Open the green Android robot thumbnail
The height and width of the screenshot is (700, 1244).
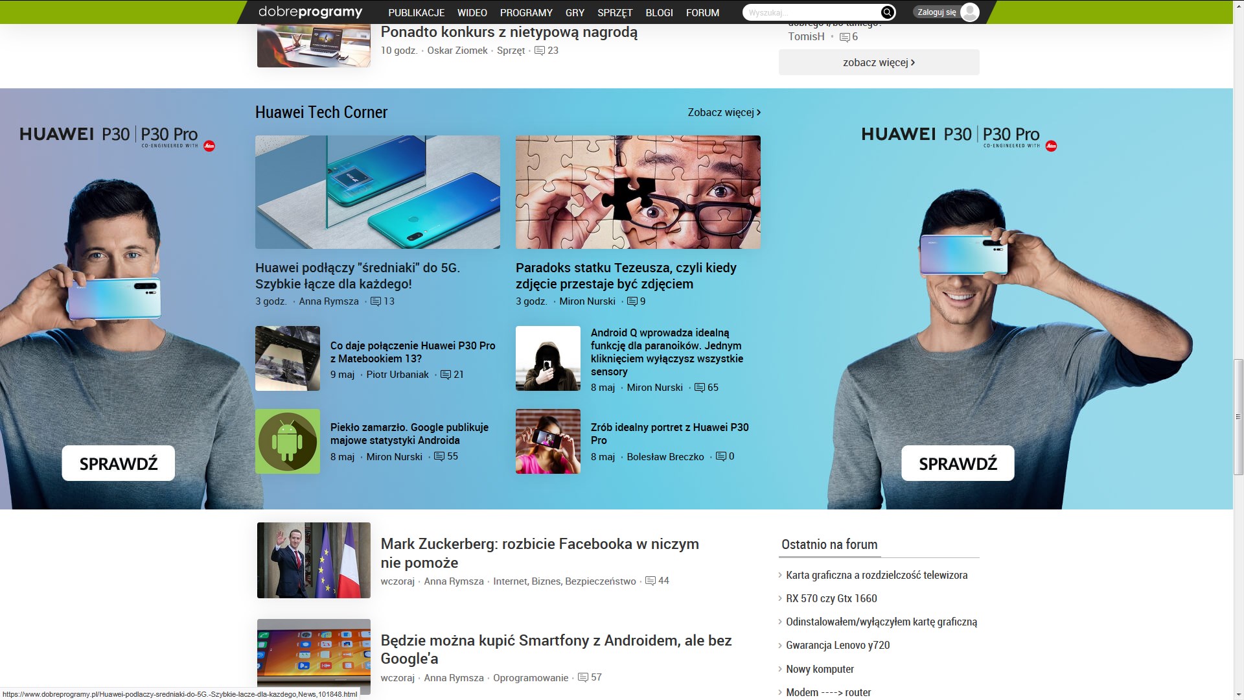tap(288, 441)
